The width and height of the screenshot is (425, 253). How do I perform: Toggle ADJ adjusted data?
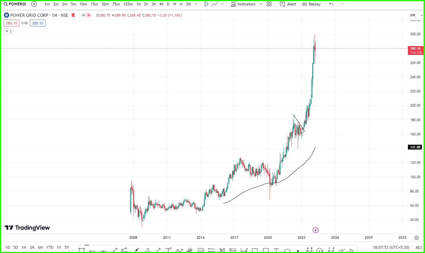coord(419,247)
